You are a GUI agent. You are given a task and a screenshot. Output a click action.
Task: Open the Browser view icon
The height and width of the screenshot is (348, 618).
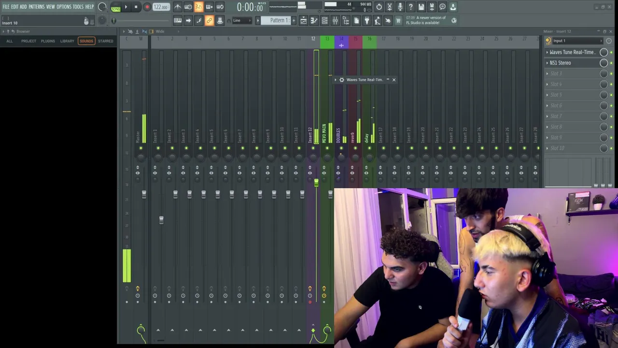(x=346, y=20)
